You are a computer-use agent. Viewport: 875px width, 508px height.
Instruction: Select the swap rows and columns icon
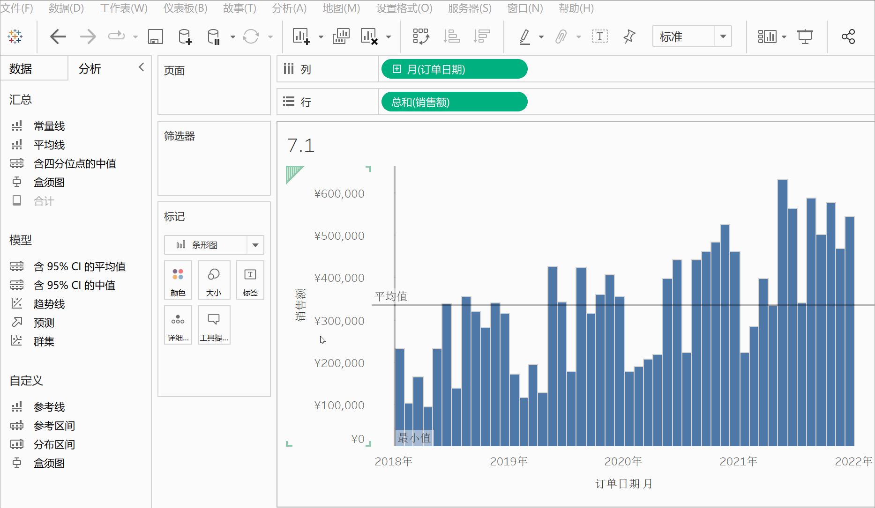tap(420, 36)
